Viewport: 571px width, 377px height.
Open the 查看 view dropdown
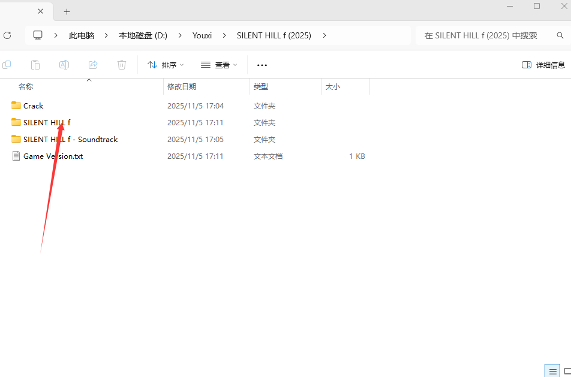[x=219, y=65]
